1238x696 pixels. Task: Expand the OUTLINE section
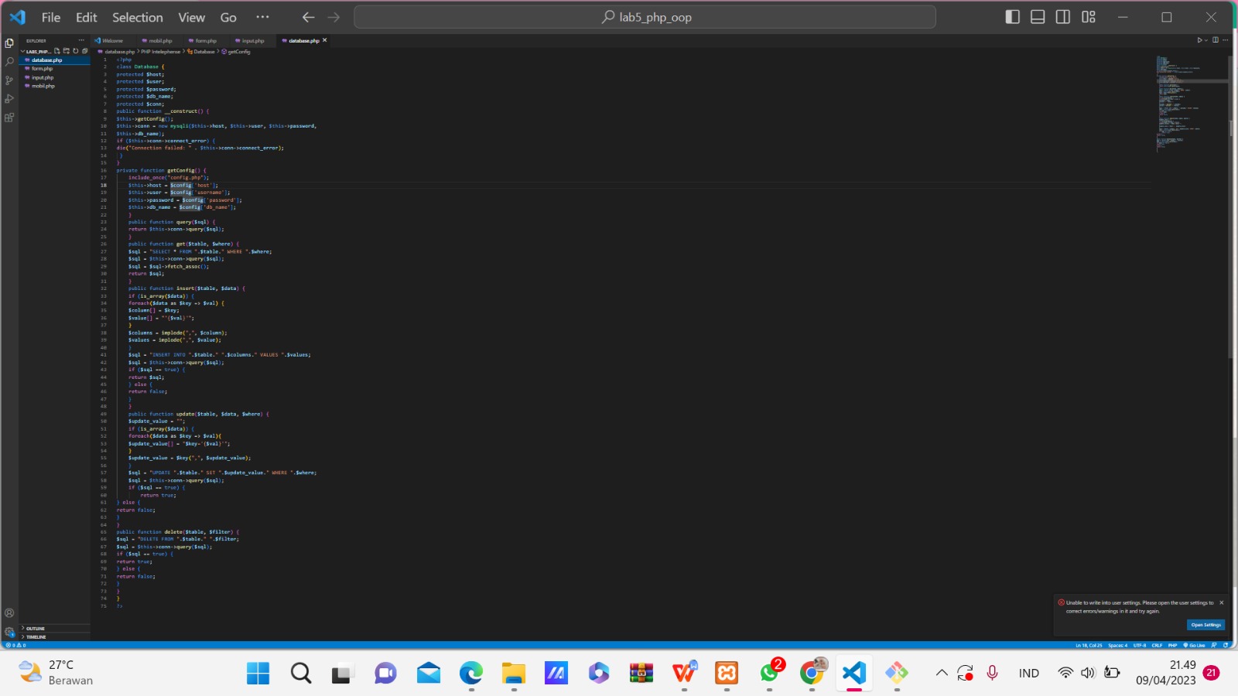point(34,628)
